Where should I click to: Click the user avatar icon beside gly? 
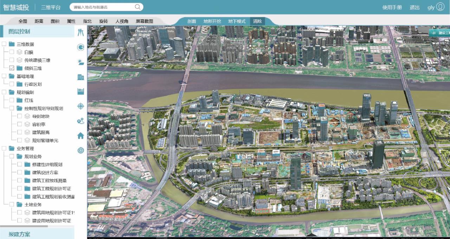440,7
